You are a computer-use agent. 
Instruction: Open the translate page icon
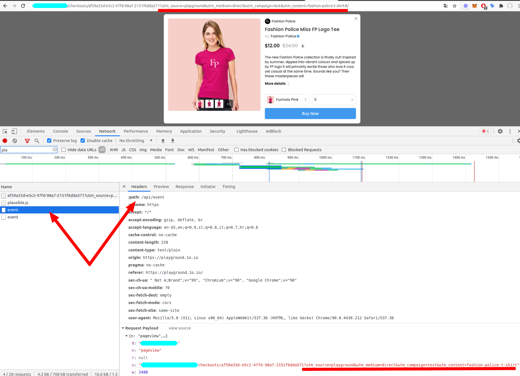(x=446, y=6)
